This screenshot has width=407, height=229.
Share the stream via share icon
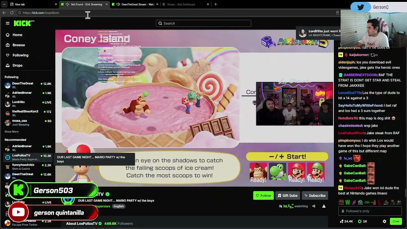coord(314,206)
